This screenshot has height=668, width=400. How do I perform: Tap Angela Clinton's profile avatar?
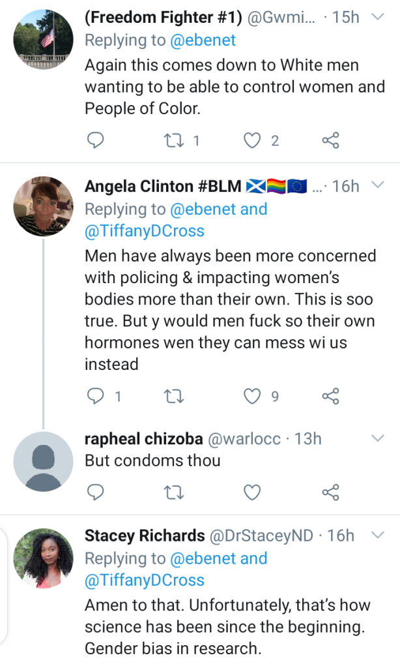click(x=43, y=205)
